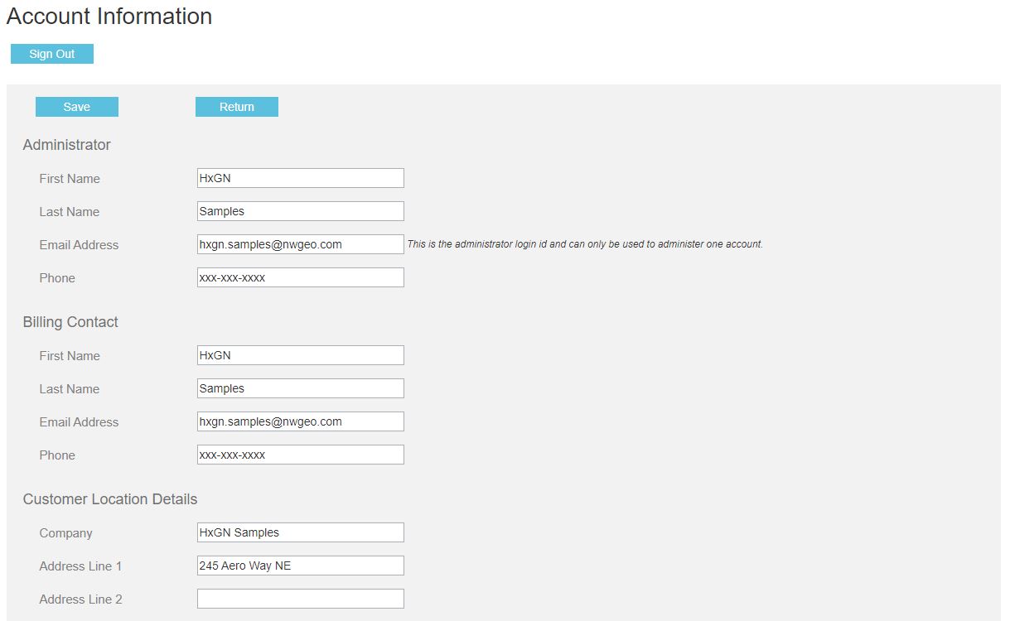
Task: Focus the Administrator Email Address field
Action: 300,244
